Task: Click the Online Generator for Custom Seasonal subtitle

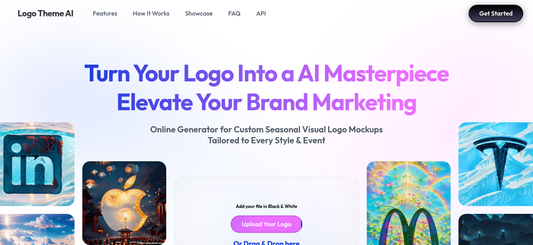Action: [x=266, y=129]
